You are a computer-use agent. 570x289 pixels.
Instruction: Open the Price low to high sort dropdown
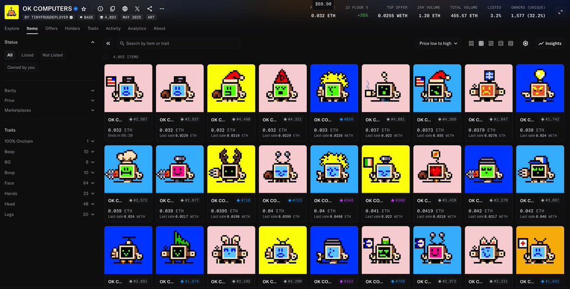tap(438, 43)
